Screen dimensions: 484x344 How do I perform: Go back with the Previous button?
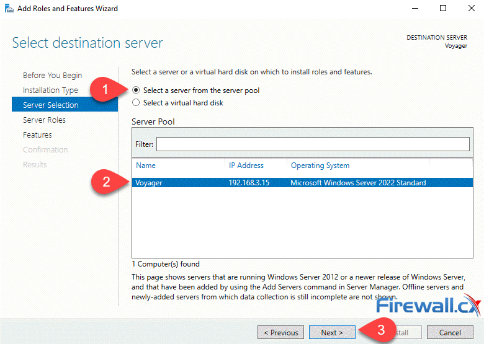click(x=281, y=332)
